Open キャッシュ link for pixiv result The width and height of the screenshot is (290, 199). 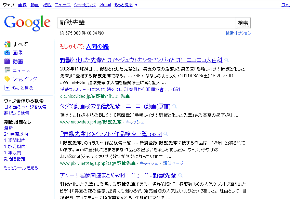(x=149, y=163)
